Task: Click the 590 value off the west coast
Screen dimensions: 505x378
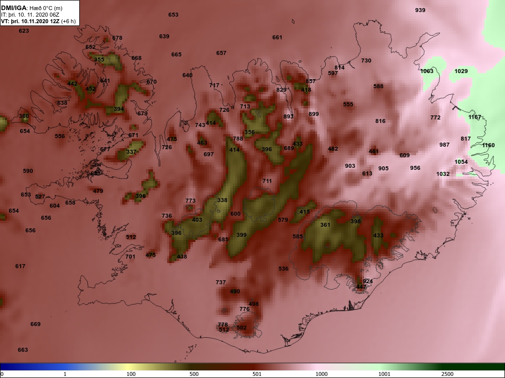Action: [28, 171]
